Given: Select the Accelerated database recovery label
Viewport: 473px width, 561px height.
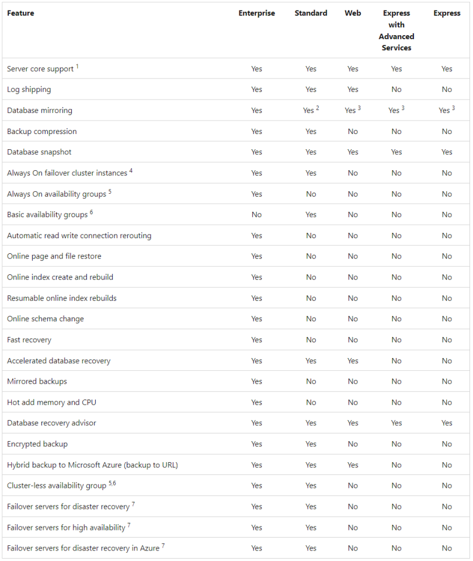Looking at the screenshot, I should pos(58,361).
